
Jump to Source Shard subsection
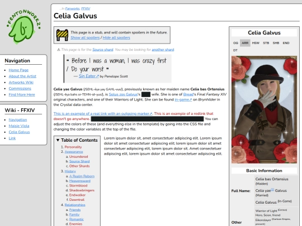(79, 161)
